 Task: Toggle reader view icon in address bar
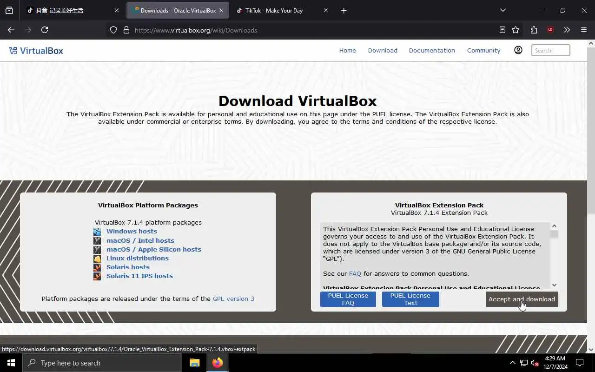pos(502,30)
